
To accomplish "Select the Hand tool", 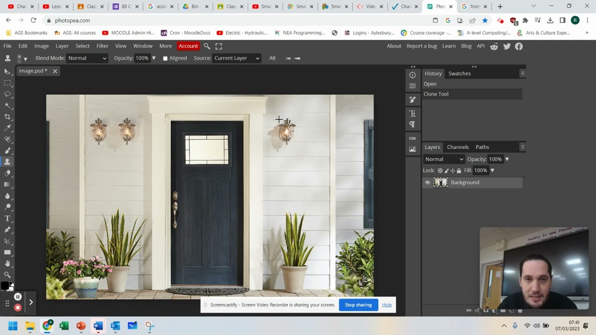I will (x=7, y=263).
